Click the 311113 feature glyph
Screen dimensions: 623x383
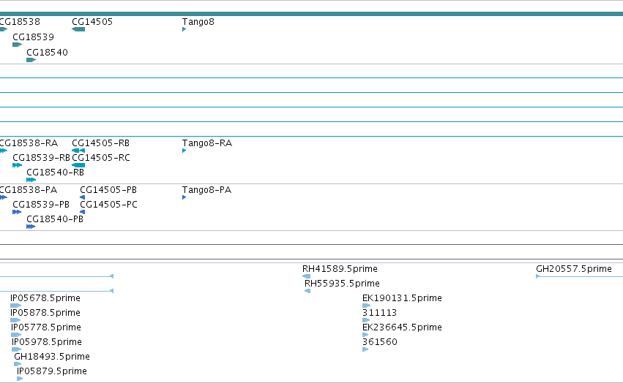click(366, 321)
